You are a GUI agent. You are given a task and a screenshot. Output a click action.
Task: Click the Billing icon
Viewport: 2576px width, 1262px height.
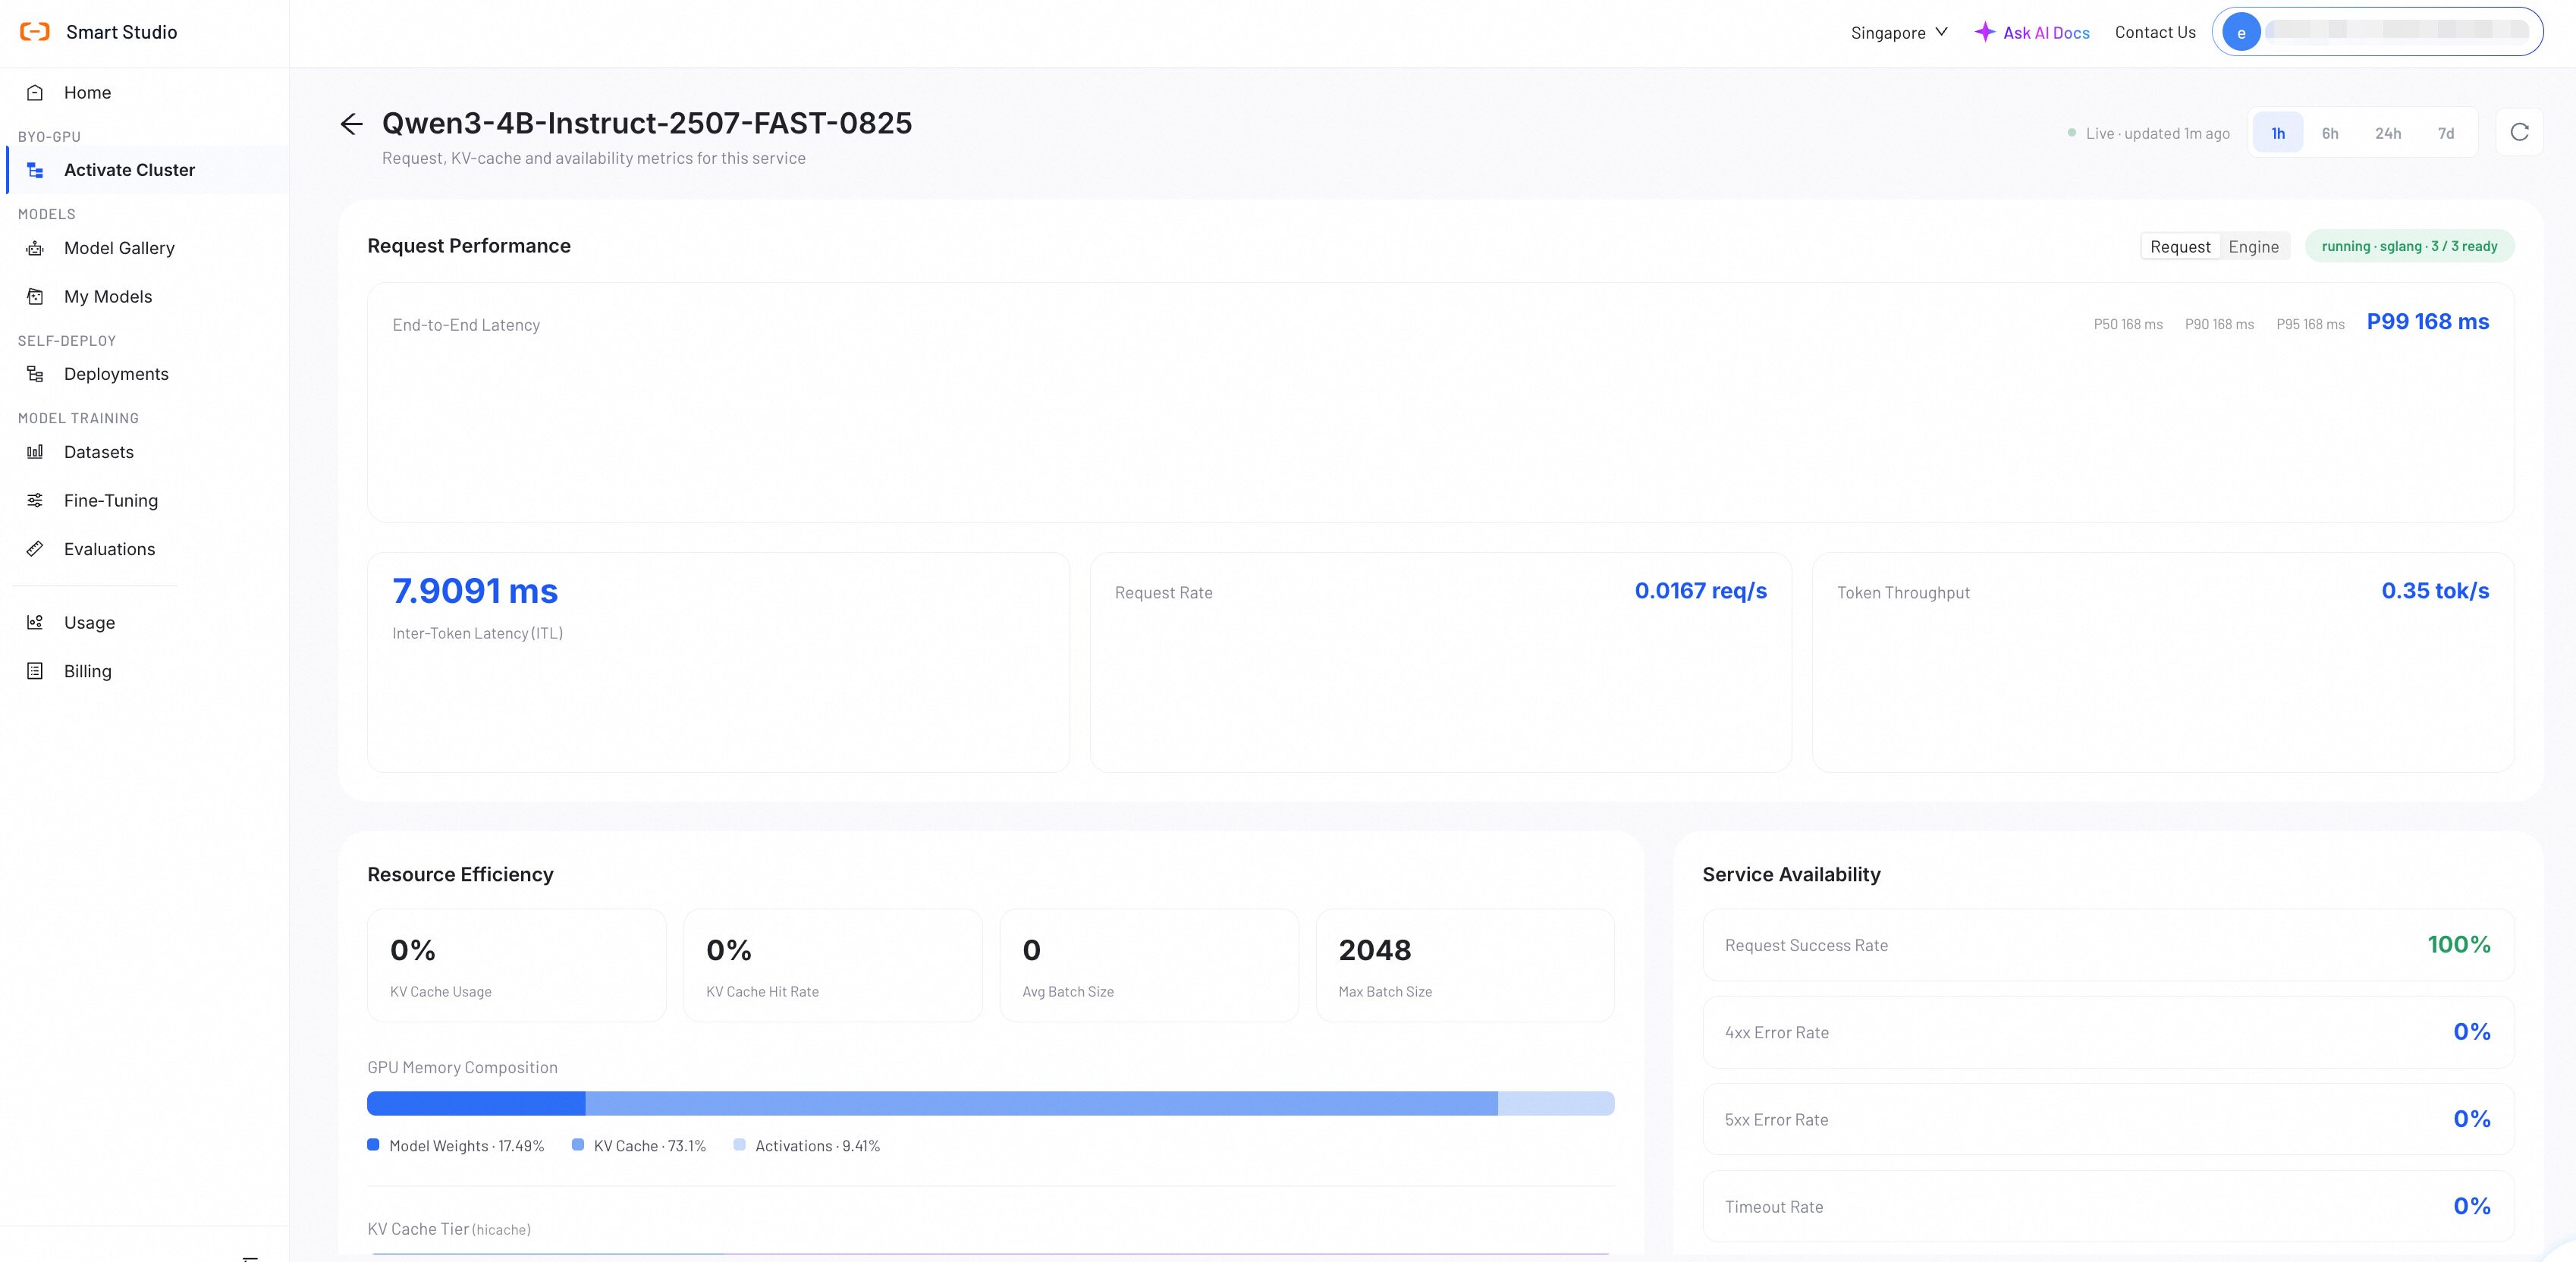35,671
